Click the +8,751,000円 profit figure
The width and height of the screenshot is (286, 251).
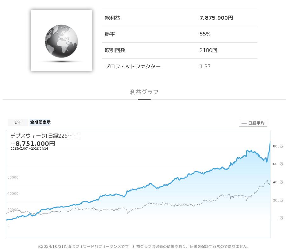click(x=33, y=144)
